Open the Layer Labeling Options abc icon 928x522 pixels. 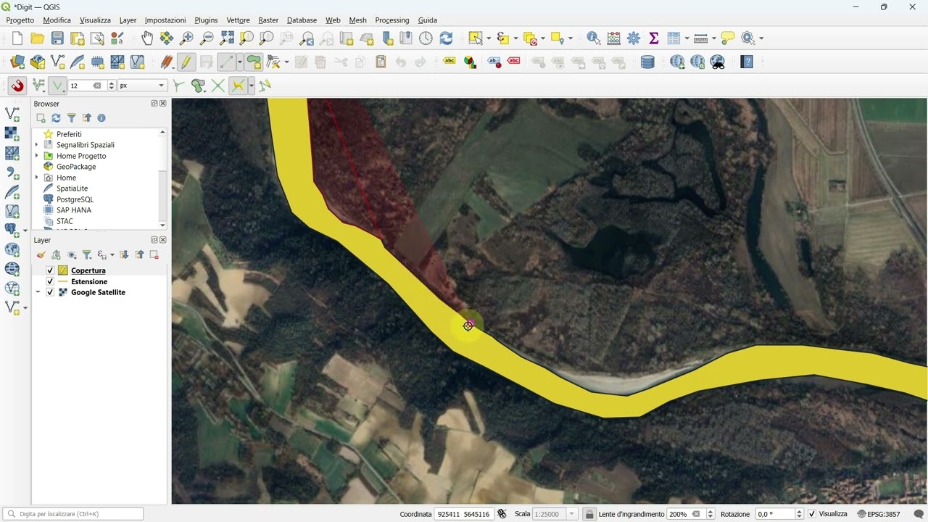449,62
